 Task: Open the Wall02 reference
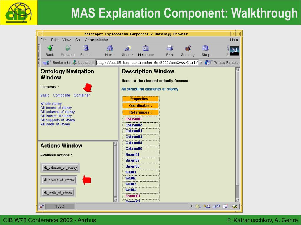pos(131,178)
